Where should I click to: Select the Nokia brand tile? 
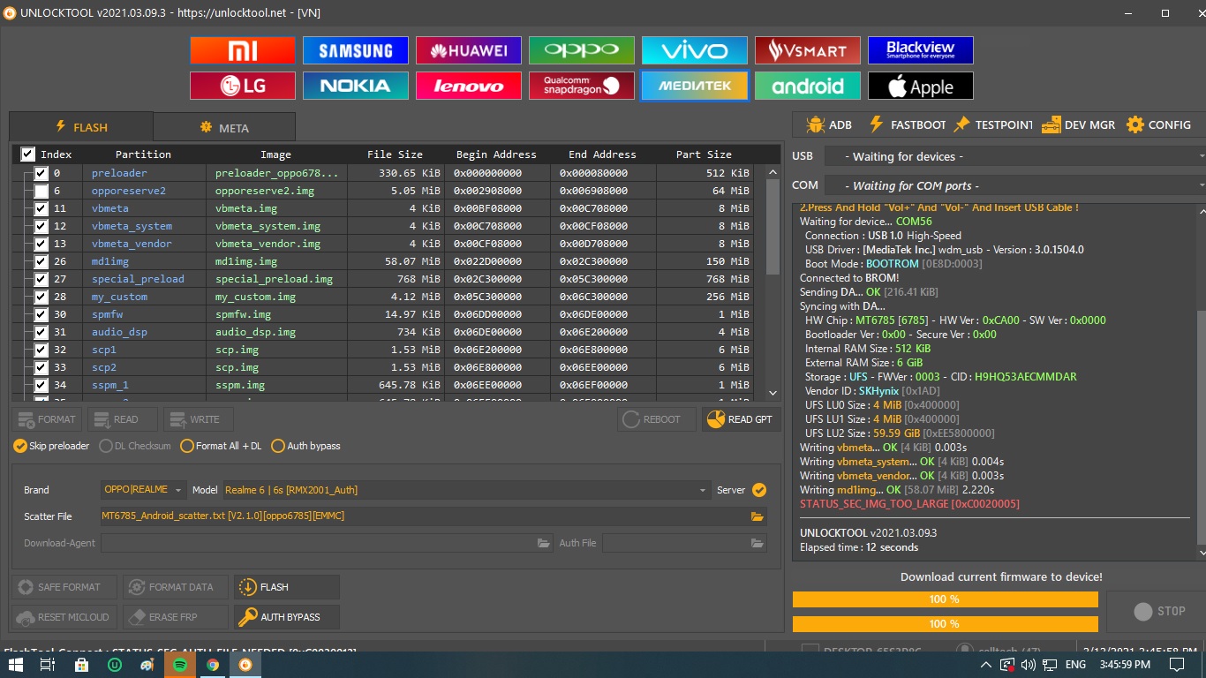coord(356,86)
